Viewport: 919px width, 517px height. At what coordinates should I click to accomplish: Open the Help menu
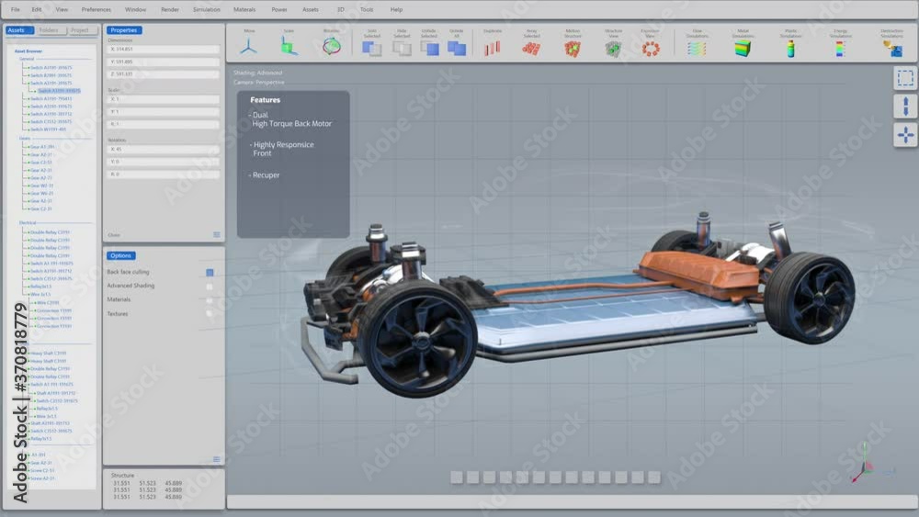[x=397, y=9]
